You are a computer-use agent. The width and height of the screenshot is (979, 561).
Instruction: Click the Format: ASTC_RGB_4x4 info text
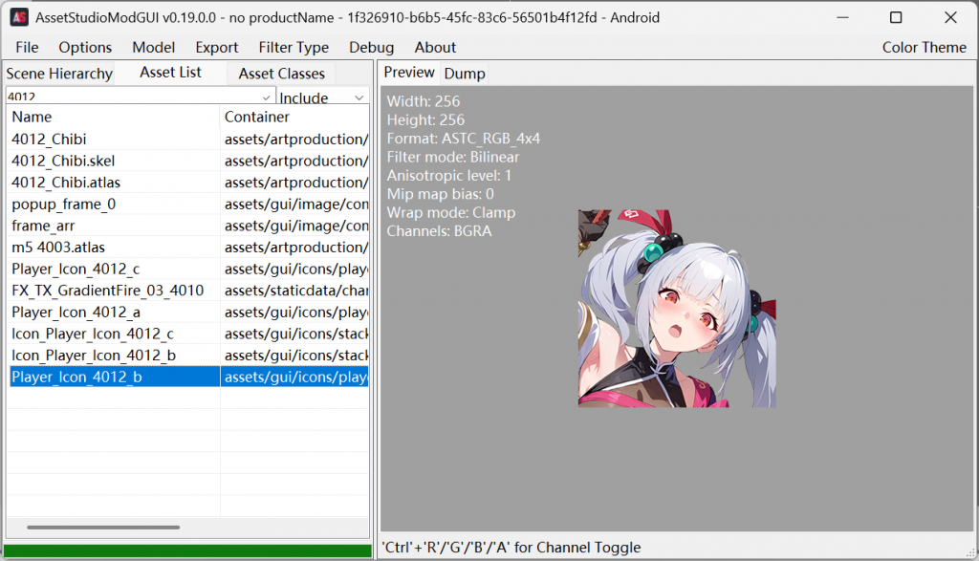464,139
